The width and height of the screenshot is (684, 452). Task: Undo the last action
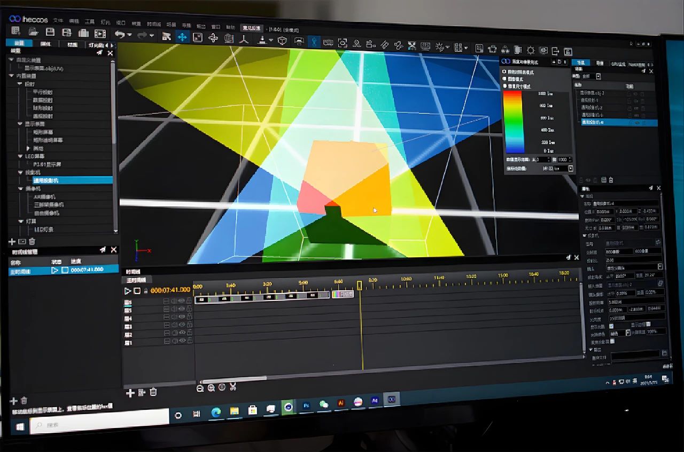click(120, 34)
